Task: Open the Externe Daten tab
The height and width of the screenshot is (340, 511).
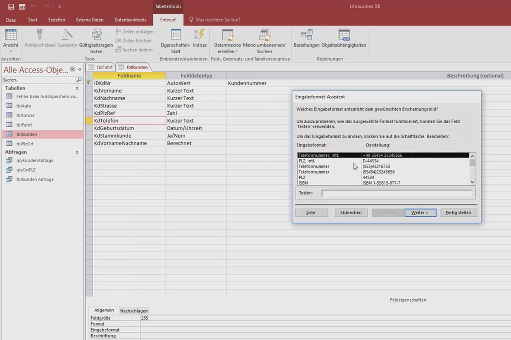Action: (90, 20)
